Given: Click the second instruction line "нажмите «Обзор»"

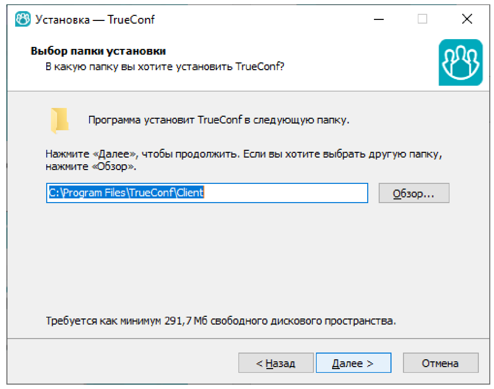Looking at the screenshot, I should point(91,167).
